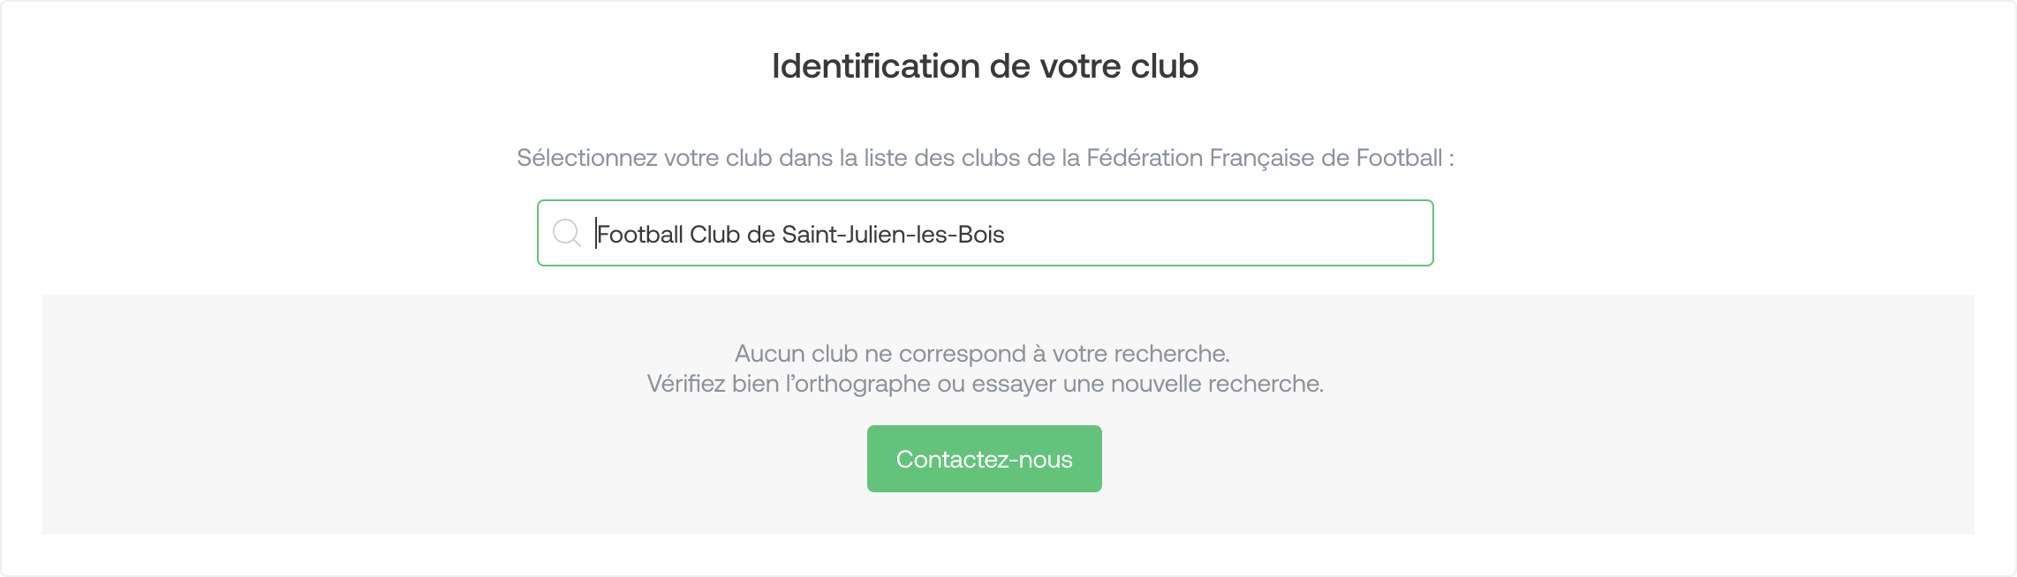Focus the club search input field
Screen dimensions: 2017x577
[985, 233]
